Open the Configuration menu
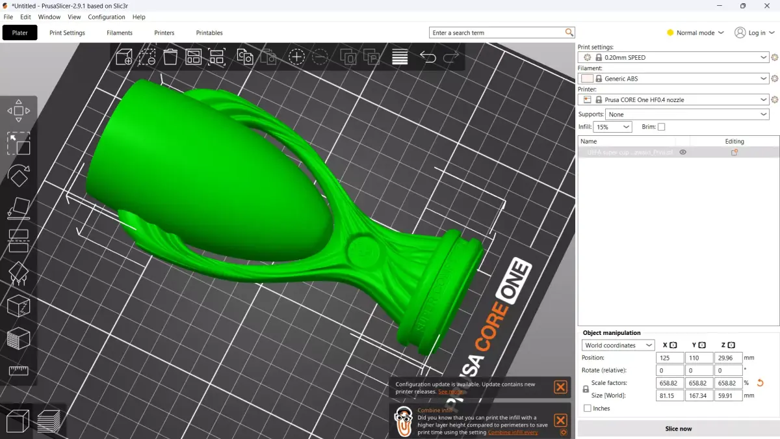780x439 pixels. pyautogui.click(x=107, y=17)
